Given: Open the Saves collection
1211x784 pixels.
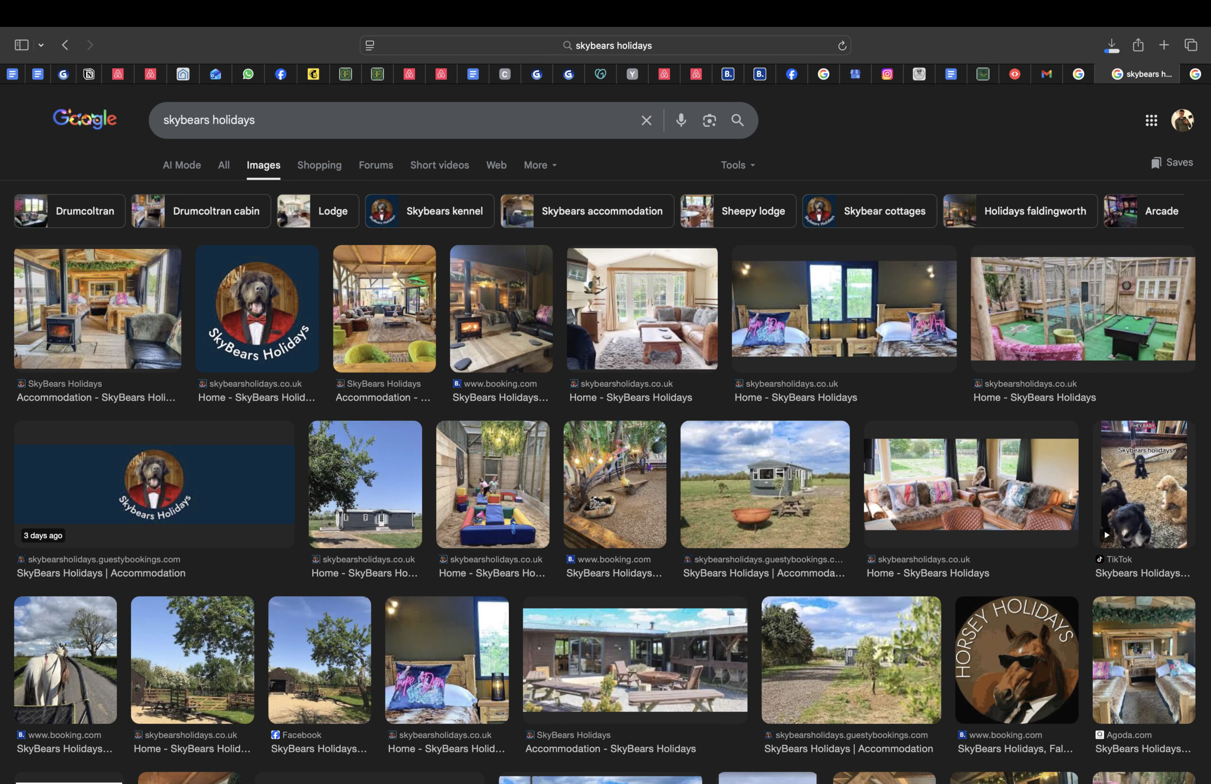Looking at the screenshot, I should [x=1172, y=162].
